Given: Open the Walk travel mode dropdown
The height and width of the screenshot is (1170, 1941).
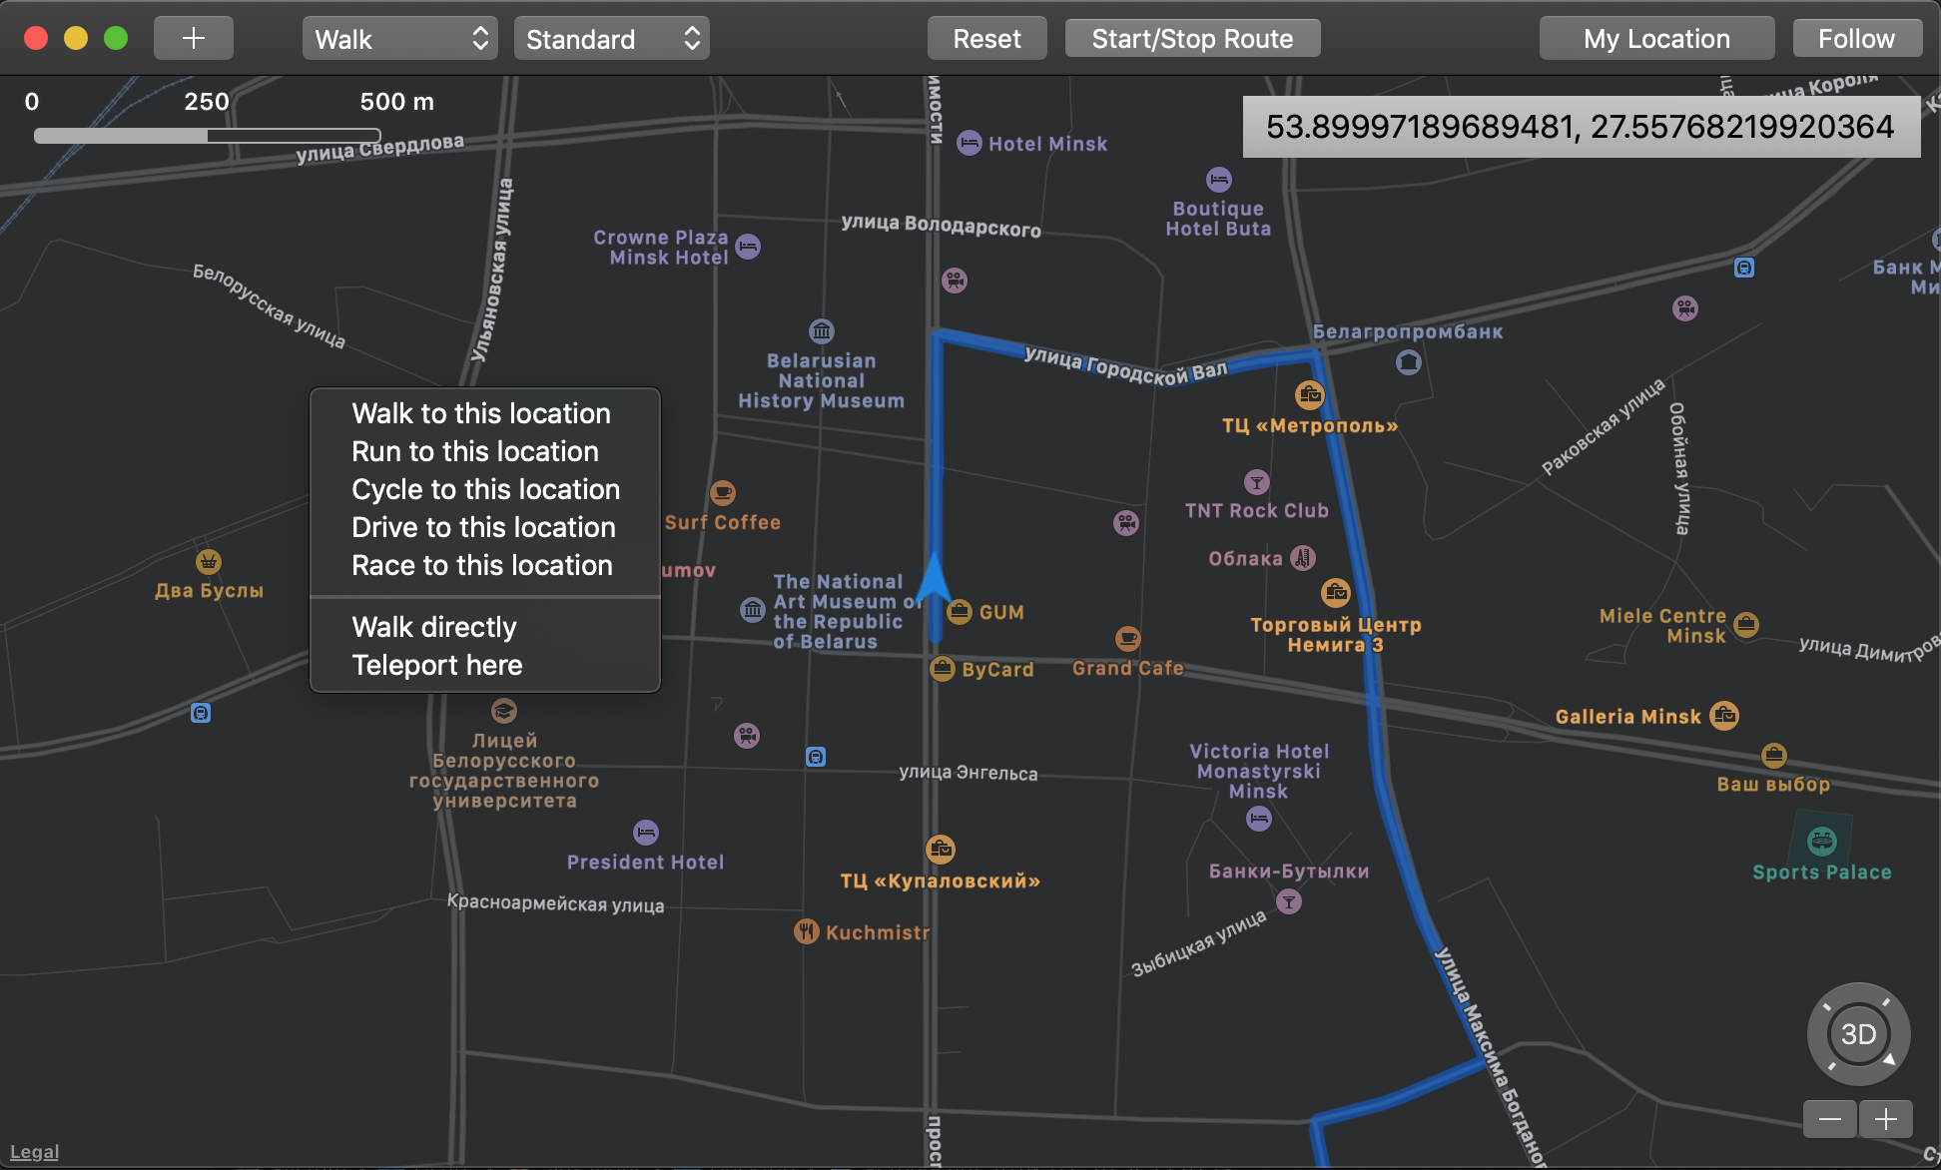Looking at the screenshot, I should point(399,39).
